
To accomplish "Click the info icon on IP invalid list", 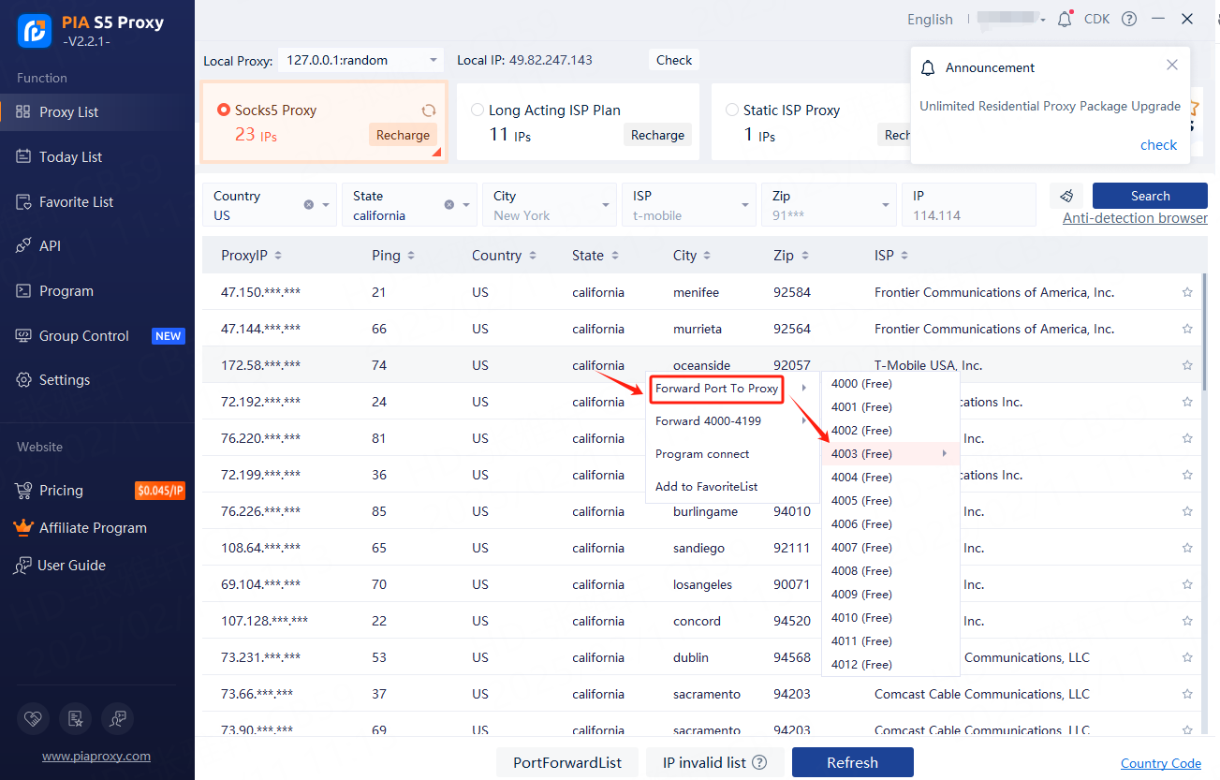I will point(759,762).
